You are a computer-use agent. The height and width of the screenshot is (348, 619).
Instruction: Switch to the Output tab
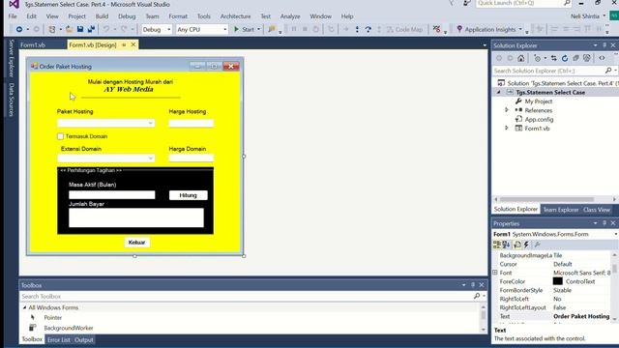[x=84, y=339]
